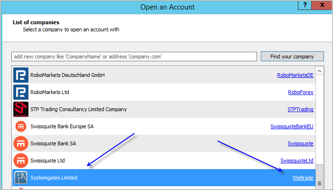Select RoboMarkets Deutschland GmbH row
Viewport: 333px width, 190px height.
click(164, 75)
